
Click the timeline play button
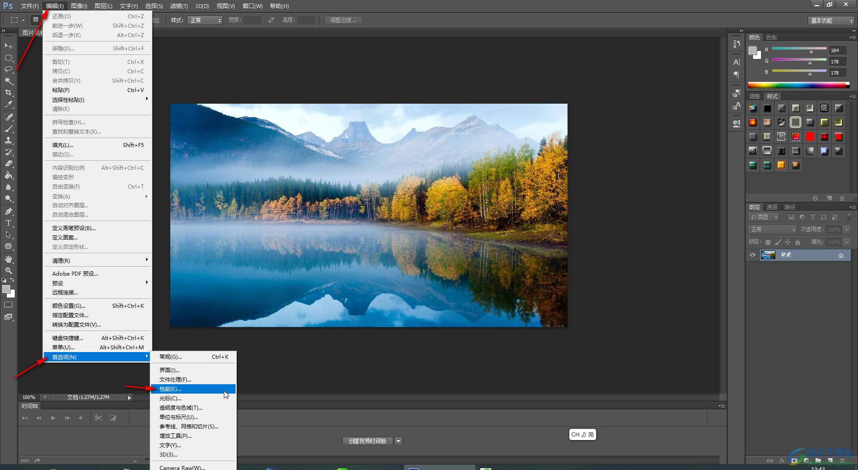tap(53, 418)
